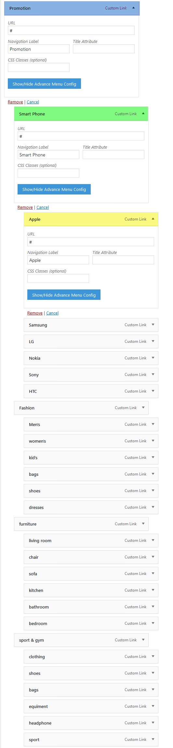
Task: Click Cancel link under Smart Phone settings
Action: point(43,207)
